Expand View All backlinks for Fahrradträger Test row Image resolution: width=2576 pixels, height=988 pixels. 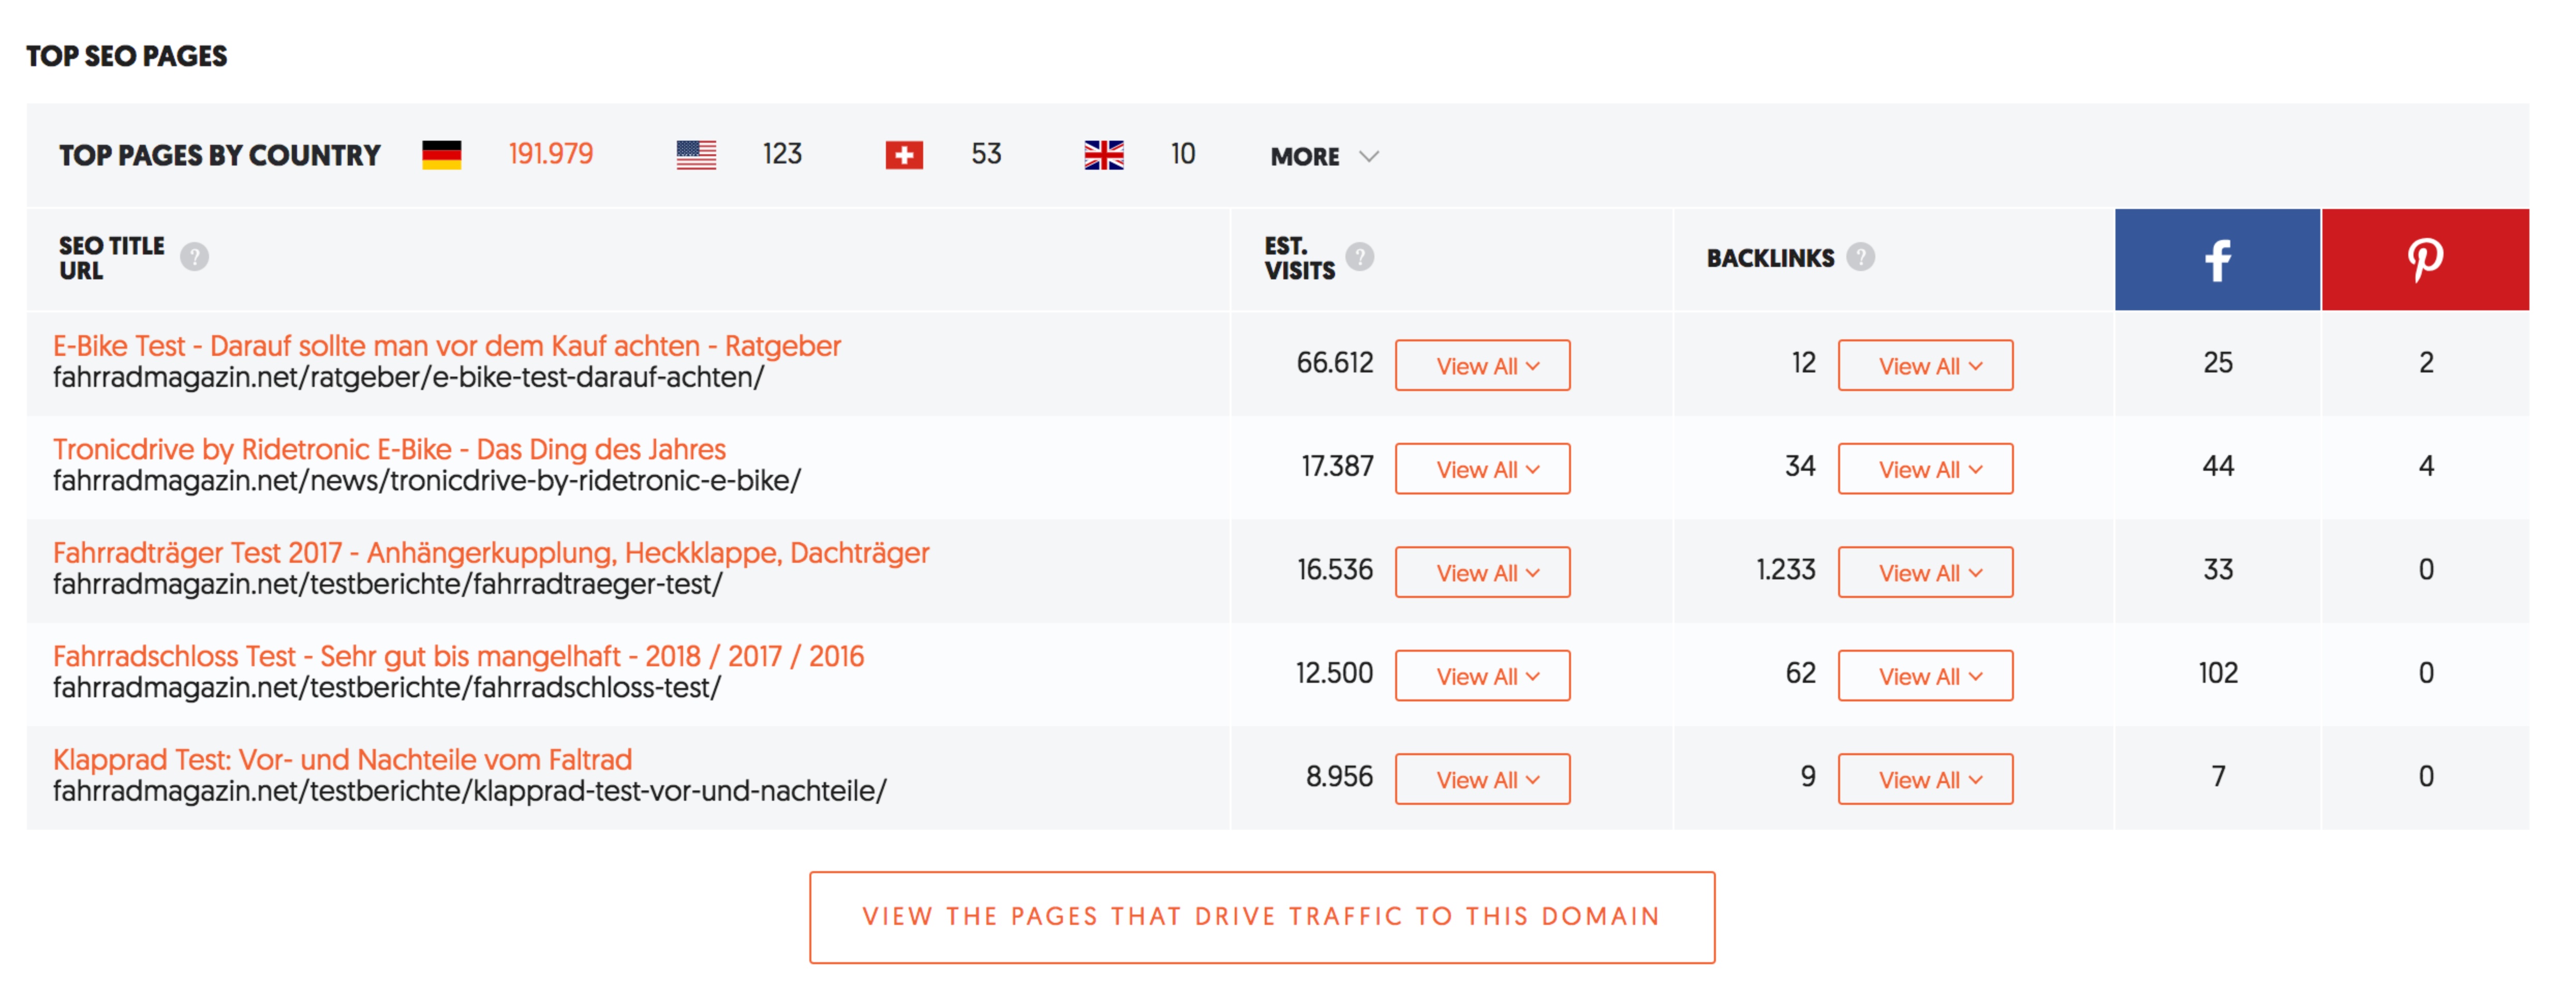click(1925, 573)
